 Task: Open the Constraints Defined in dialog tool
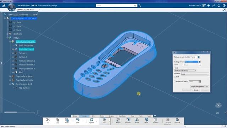168,120
